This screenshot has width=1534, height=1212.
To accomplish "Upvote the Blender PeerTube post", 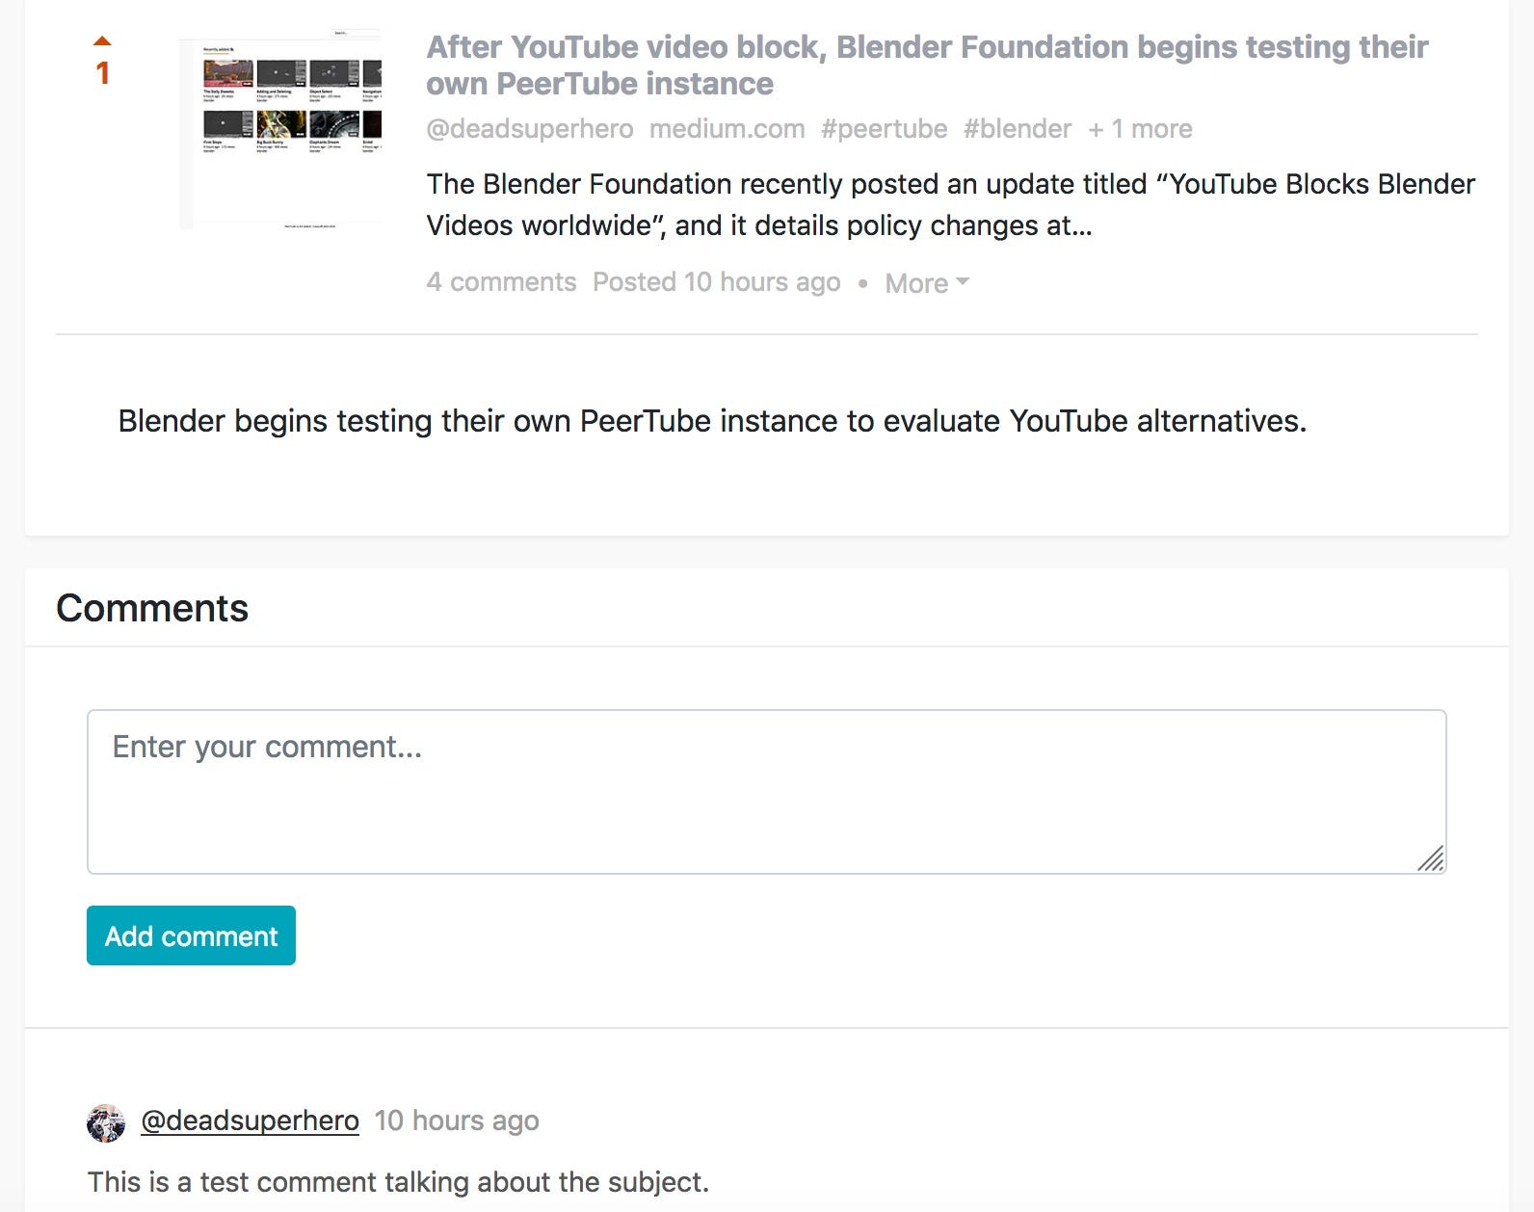I will tap(102, 41).
